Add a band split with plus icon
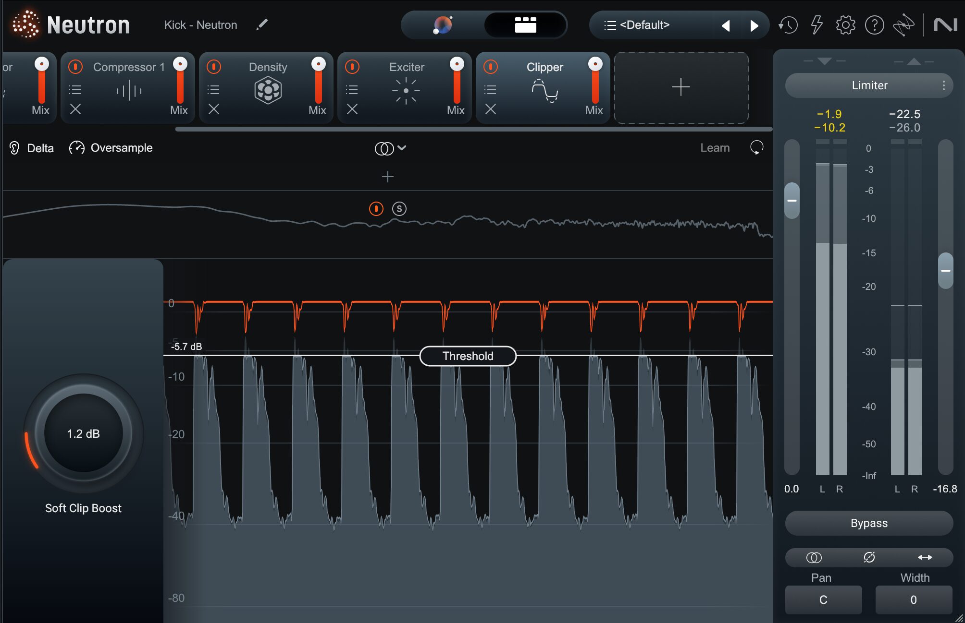This screenshot has height=623, width=965. (387, 177)
